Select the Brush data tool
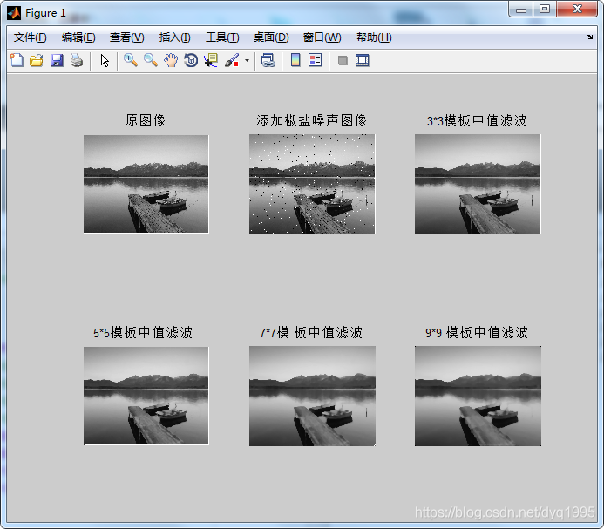Image resolution: width=604 pixels, height=529 pixels. pos(232,60)
